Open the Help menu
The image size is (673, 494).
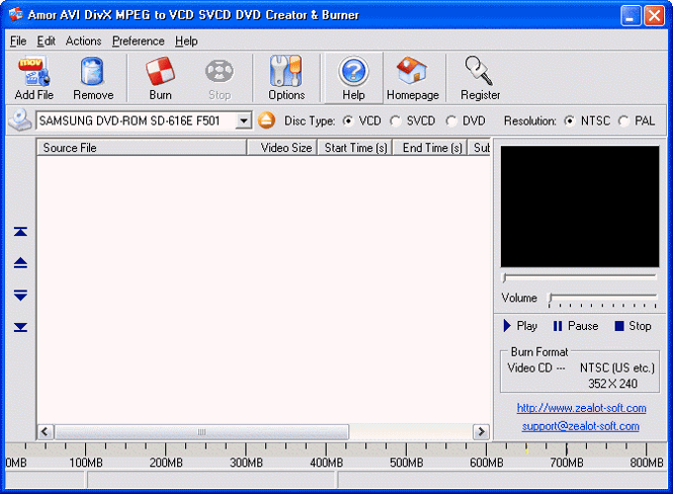click(186, 41)
